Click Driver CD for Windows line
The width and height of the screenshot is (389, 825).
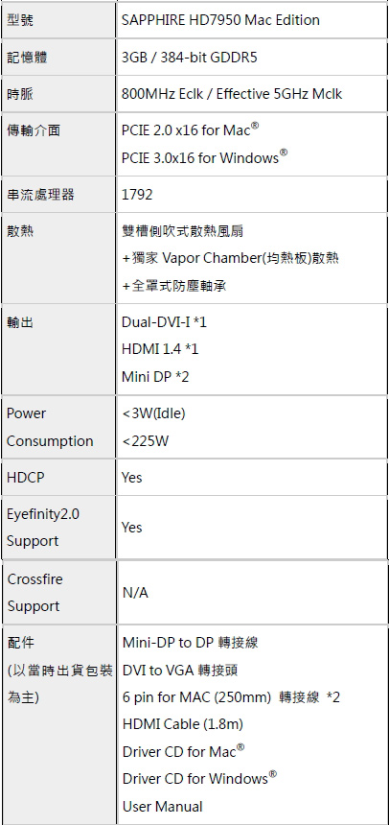point(199,778)
